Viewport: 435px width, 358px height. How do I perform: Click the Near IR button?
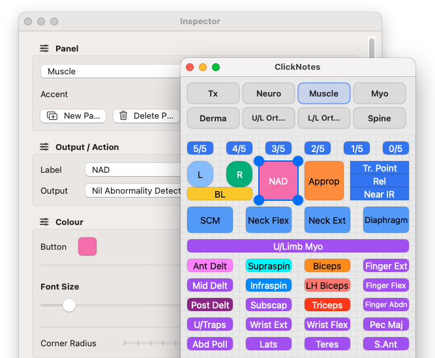click(x=380, y=194)
